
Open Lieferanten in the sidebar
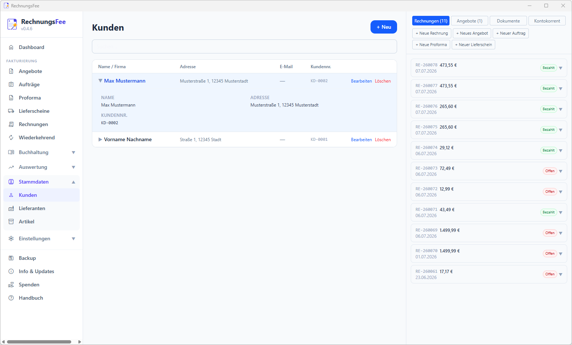(x=41, y=208)
